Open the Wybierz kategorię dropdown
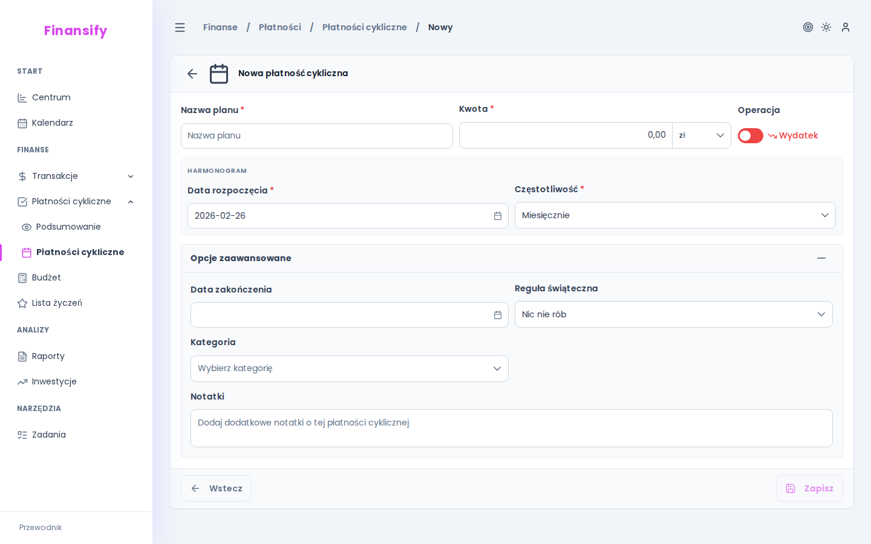The width and height of the screenshot is (871, 544). tap(350, 368)
